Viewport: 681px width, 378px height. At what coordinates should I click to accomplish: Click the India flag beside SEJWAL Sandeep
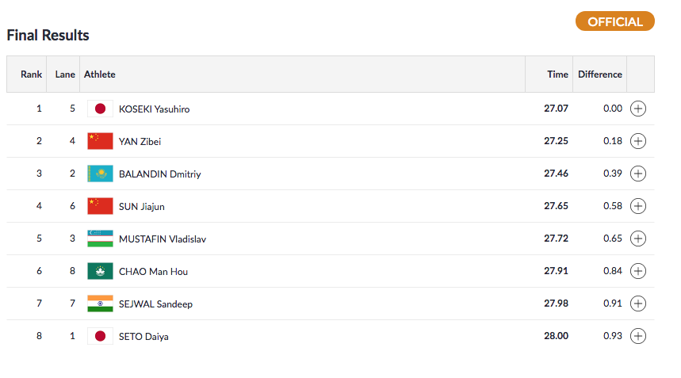pyautogui.click(x=100, y=304)
